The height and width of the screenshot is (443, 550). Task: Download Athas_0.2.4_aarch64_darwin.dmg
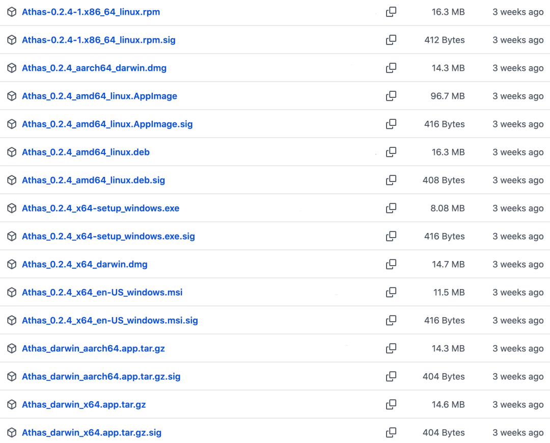[94, 68]
